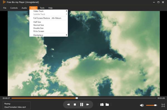Open the Audio menu
Viewport: 167px width, 110px height.
[24, 8]
